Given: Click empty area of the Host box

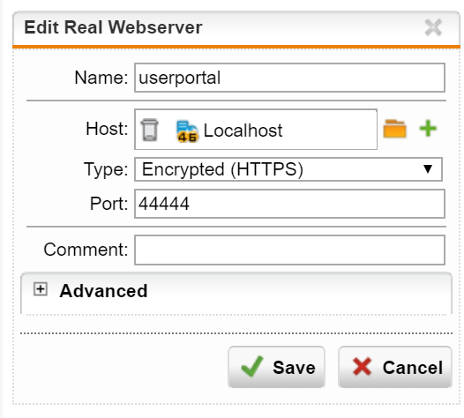Looking at the screenshot, I should pos(328,130).
